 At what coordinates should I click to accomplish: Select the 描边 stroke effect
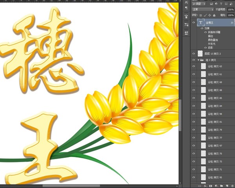[x=210, y=36]
